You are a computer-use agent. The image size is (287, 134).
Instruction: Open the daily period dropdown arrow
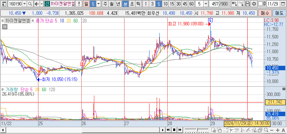click(x=99, y=4)
